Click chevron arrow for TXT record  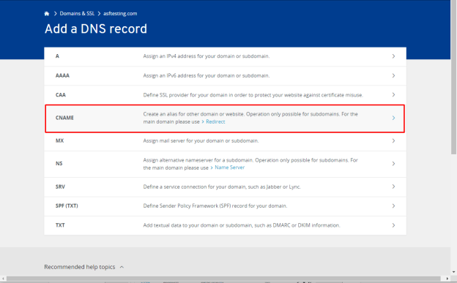[393, 225]
